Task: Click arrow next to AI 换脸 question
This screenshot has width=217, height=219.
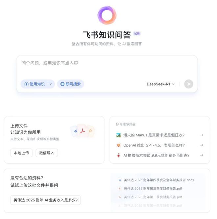Action: point(202,155)
